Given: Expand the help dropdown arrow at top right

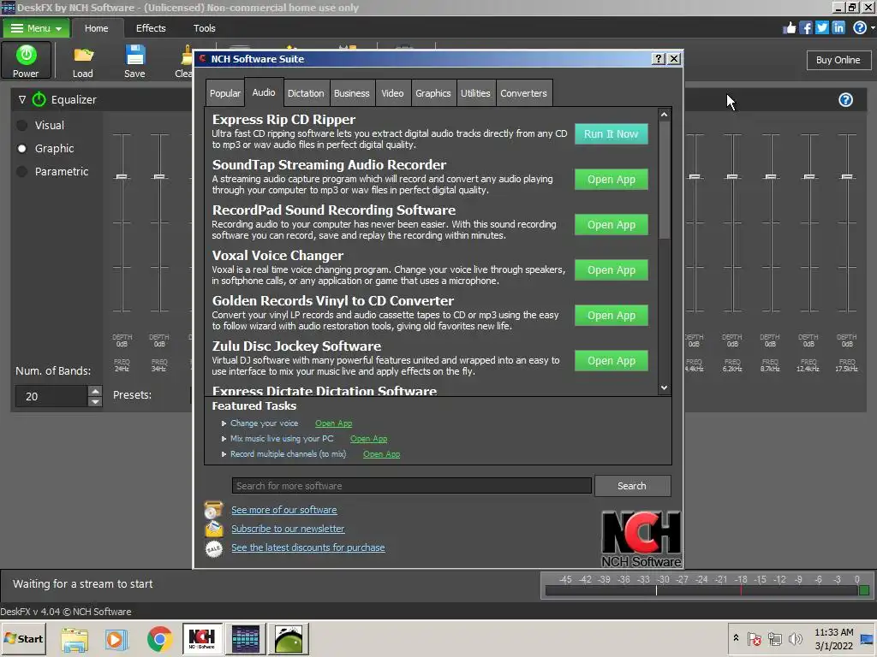Looking at the screenshot, I should click(x=872, y=28).
